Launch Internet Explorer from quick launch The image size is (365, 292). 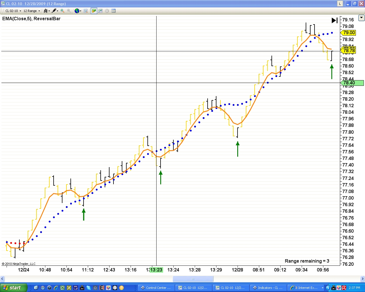[x=56, y=288]
